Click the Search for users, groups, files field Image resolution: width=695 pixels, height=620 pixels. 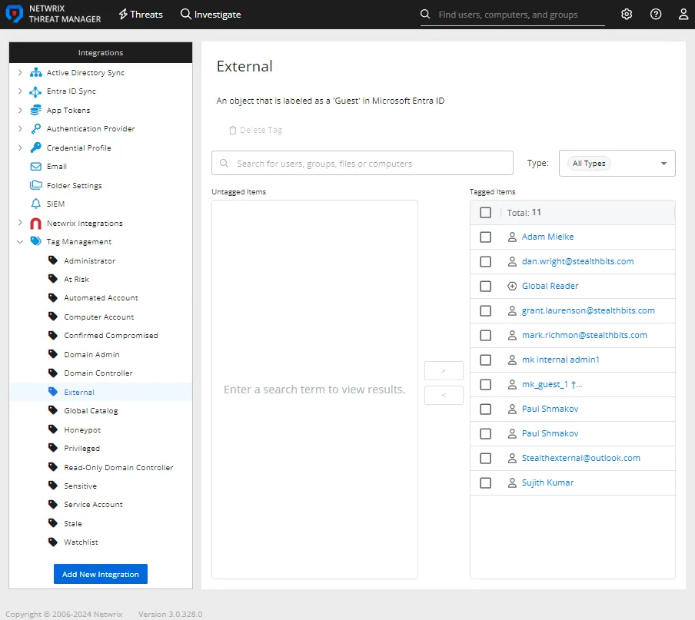[x=362, y=164]
